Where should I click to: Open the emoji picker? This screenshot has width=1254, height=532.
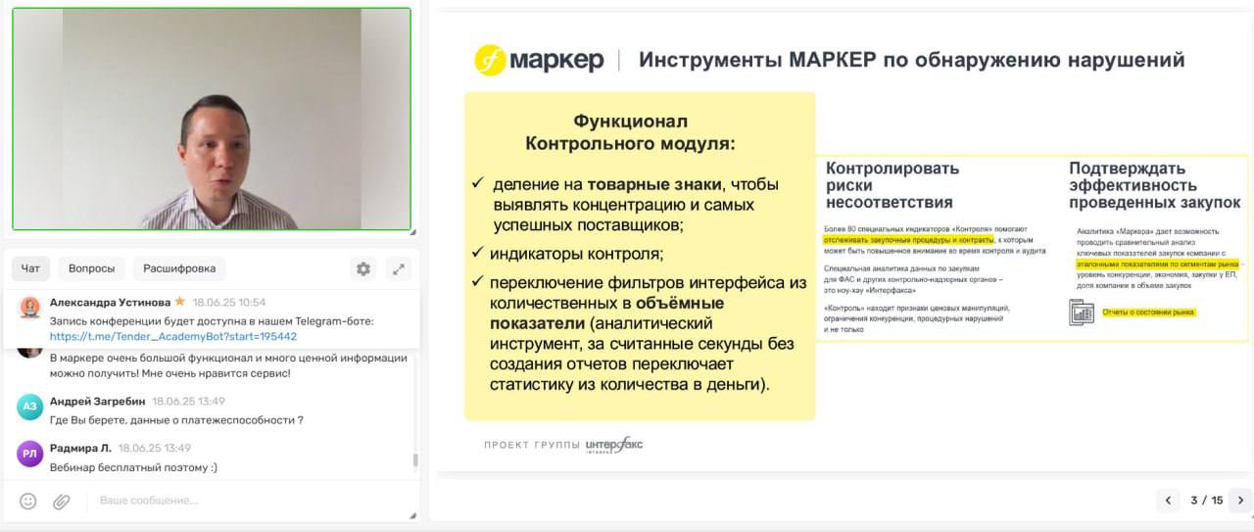(x=28, y=501)
